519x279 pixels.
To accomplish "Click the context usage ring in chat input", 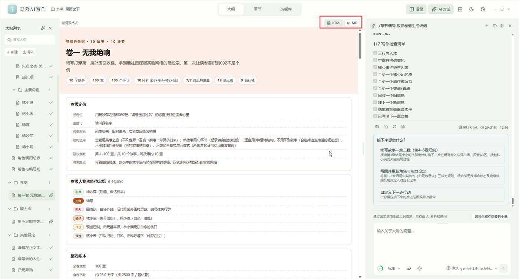I will coord(380,268).
